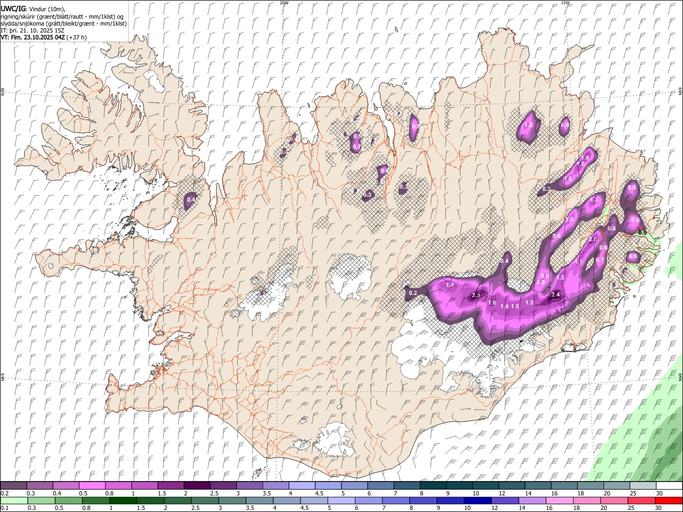Select the initial time line 'IT: þri. 21. 10. 2025 15Z'
The height and width of the screenshot is (512, 683).
click(33, 30)
